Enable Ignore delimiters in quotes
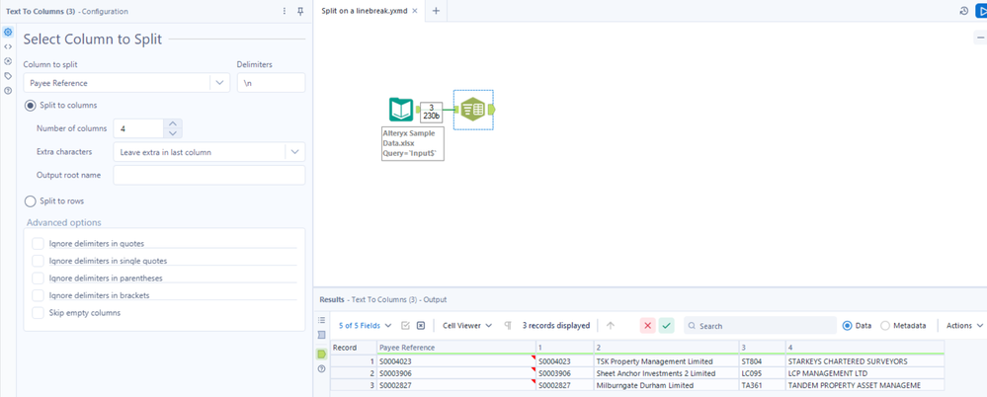Viewport: 987px width, 397px height. pos(38,244)
